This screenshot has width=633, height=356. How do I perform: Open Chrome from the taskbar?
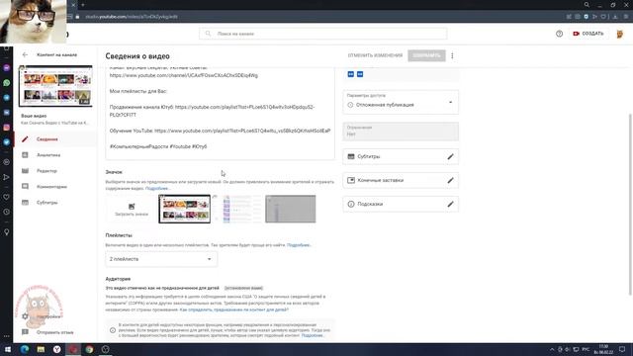click(x=89, y=349)
